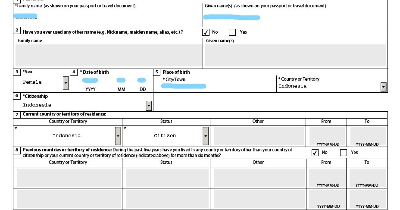Open the Sex dropdown arrow
400x210 pixels.
coord(66,83)
